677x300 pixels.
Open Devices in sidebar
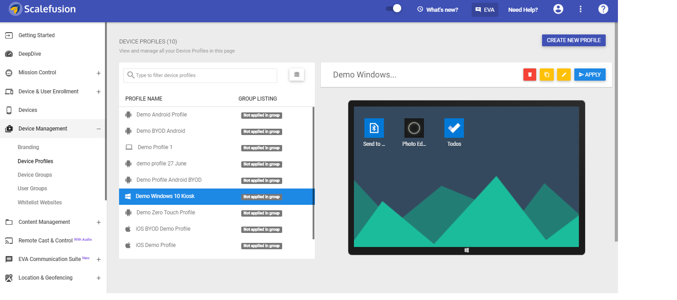(x=28, y=110)
